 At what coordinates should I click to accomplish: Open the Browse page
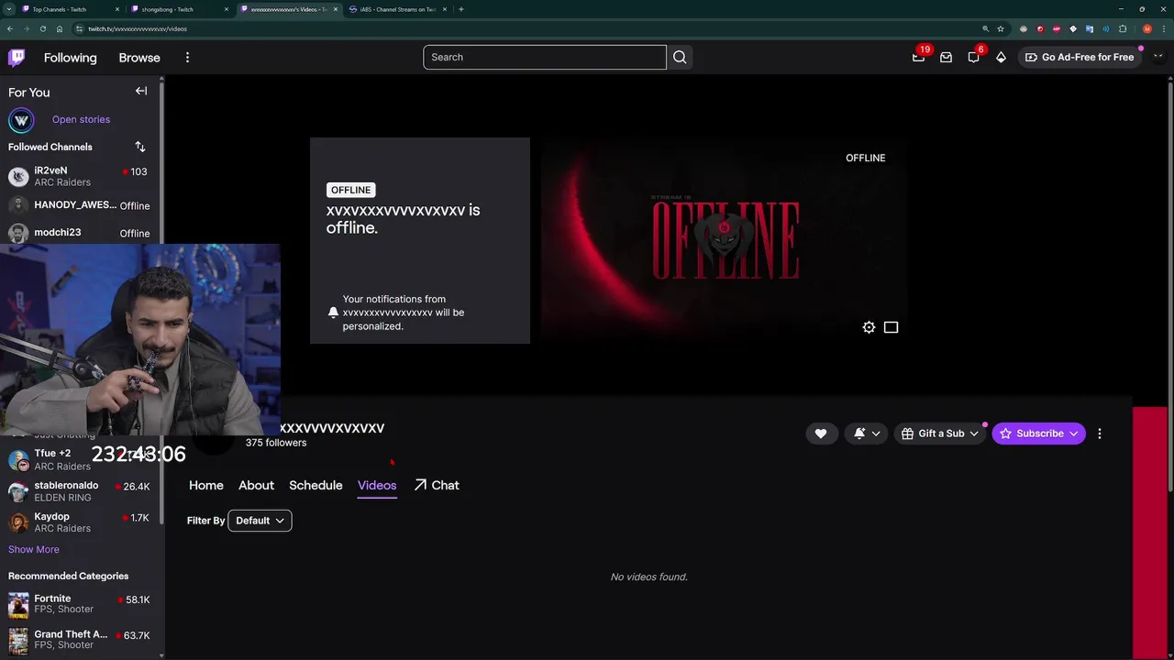pyautogui.click(x=139, y=58)
